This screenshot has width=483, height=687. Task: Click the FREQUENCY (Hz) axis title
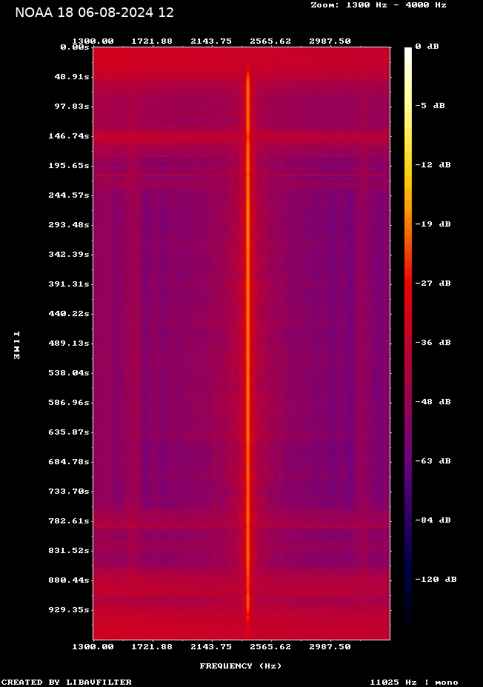pos(241,666)
